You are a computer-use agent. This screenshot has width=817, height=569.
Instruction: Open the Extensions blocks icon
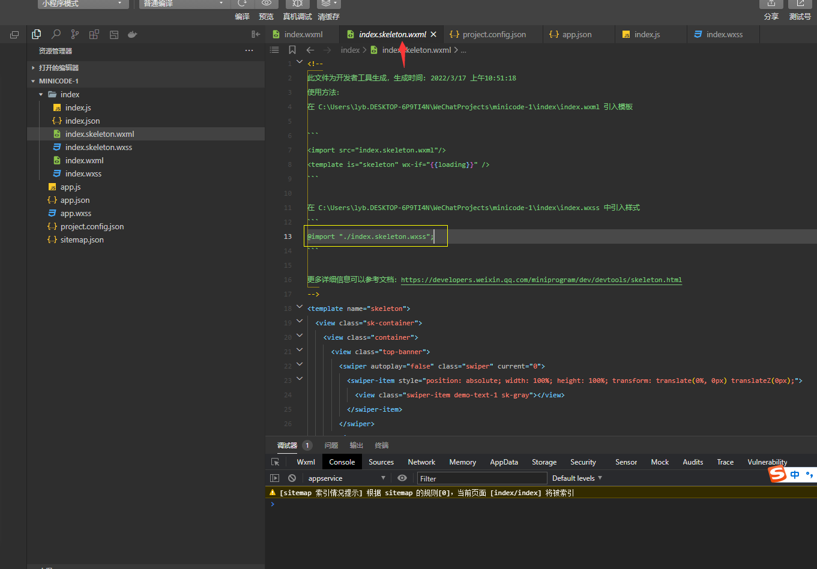tap(94, 35)
